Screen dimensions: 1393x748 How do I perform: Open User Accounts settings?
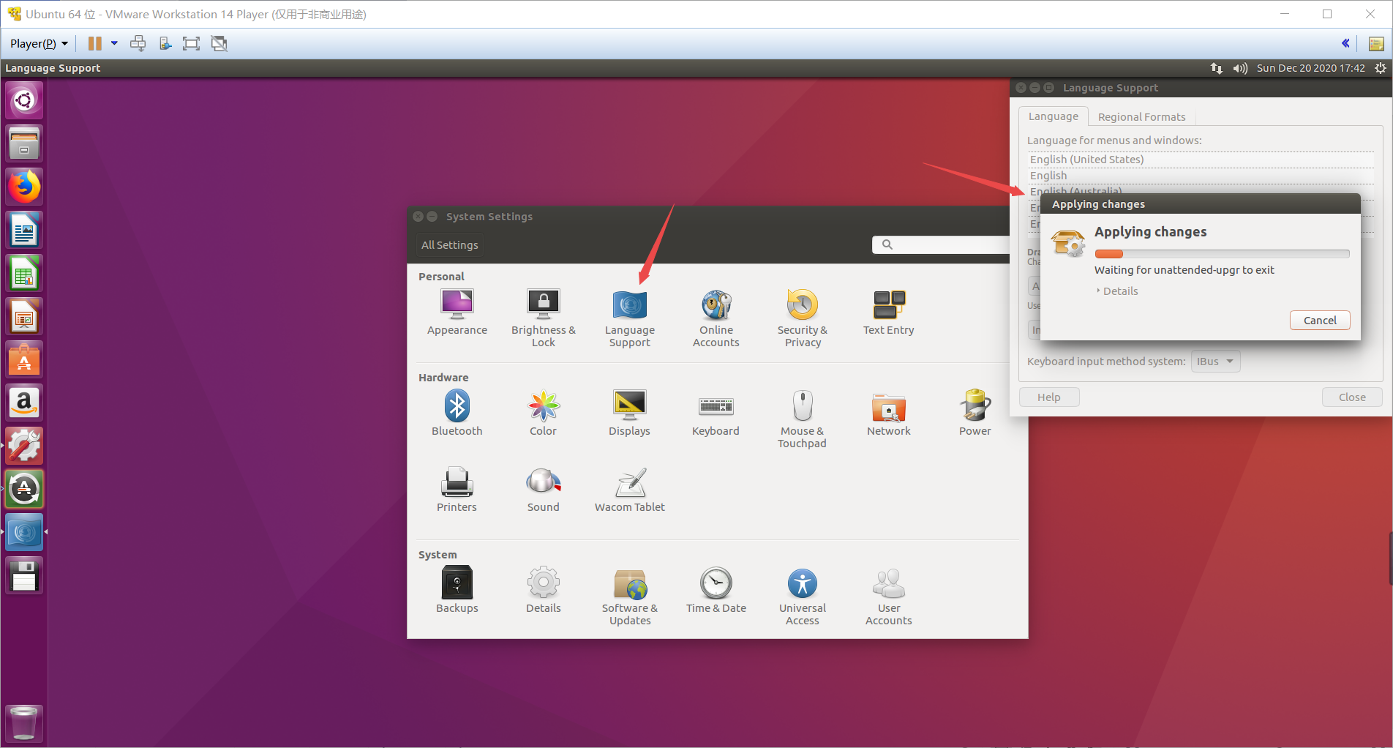point(888,596)
